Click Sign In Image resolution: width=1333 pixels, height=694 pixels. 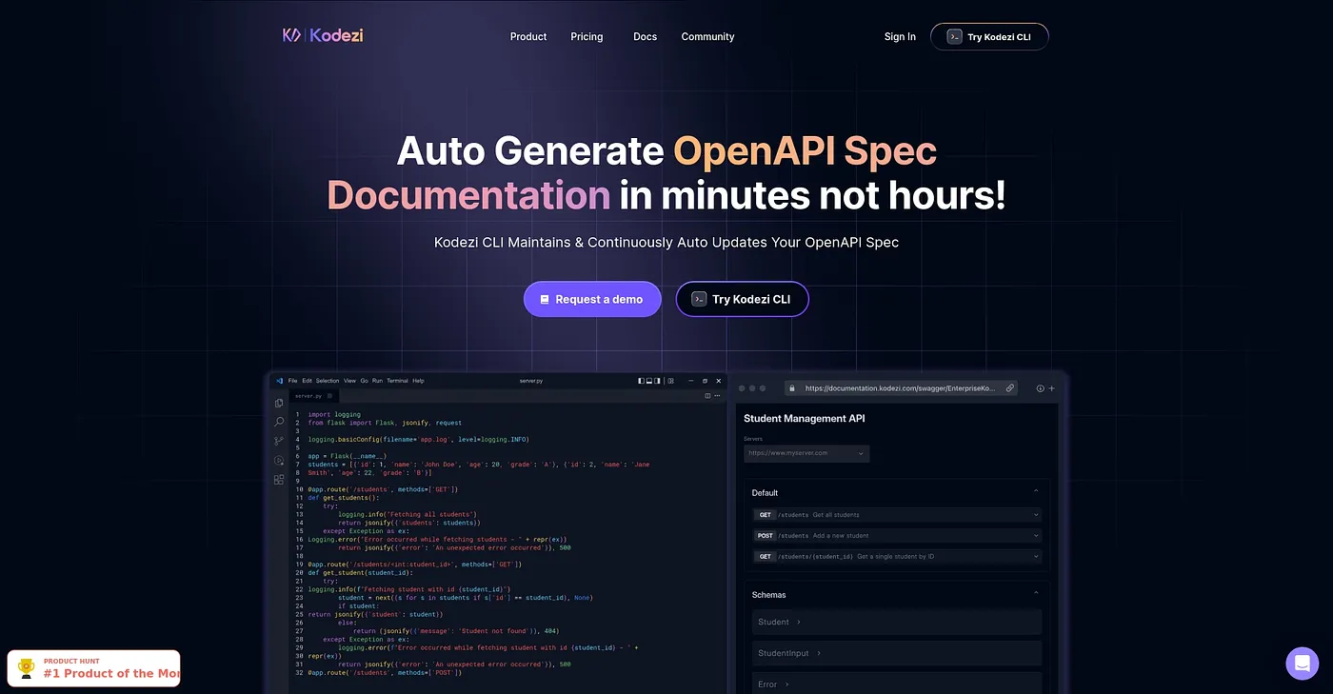point(900,37)
